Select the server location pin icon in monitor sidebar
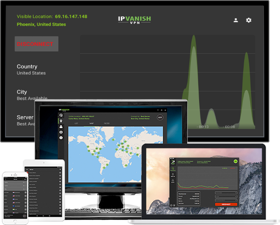The image size is (280, 225). [61, 121]
